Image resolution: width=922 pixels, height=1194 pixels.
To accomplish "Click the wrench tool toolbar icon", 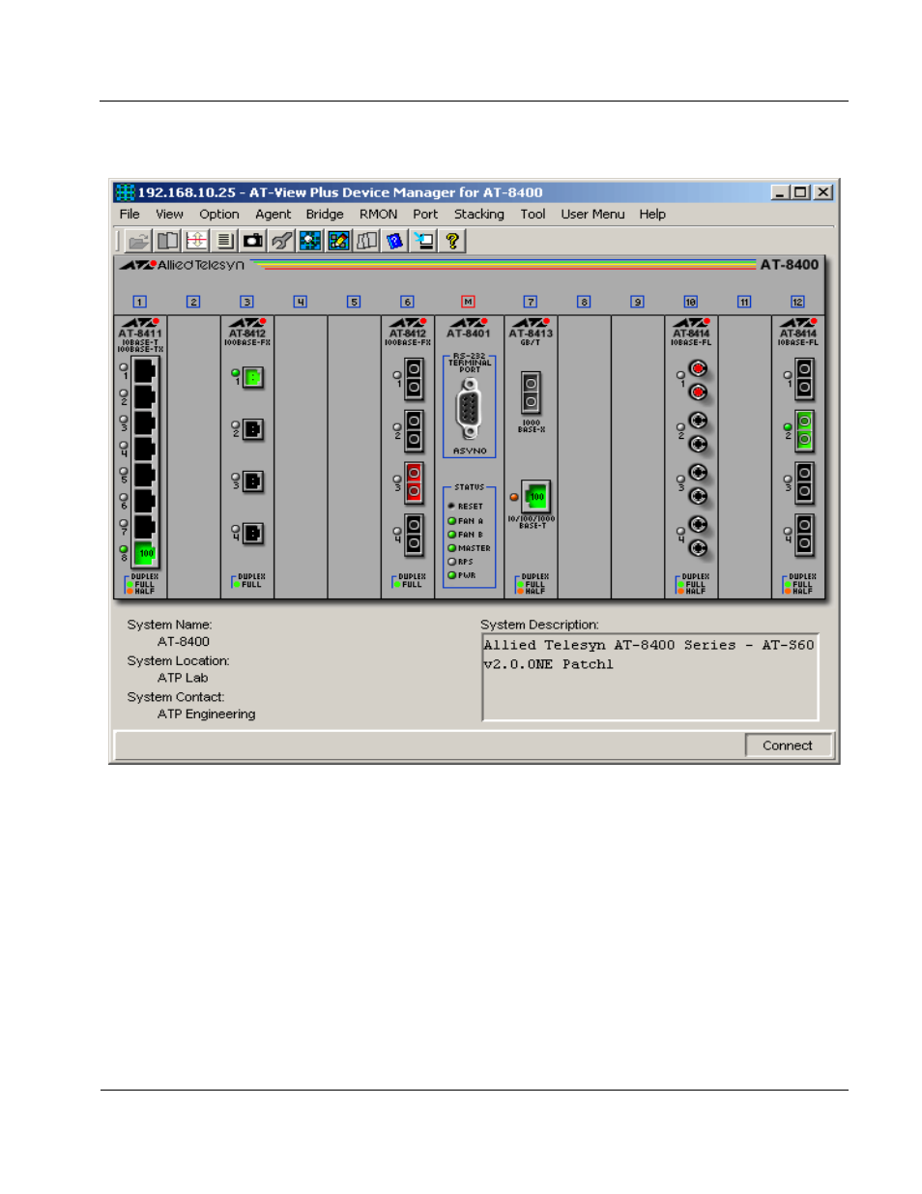I will point(281,241).
